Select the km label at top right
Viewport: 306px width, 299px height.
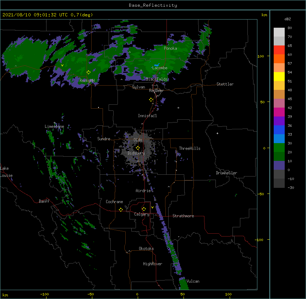click(x=264, y=15)
